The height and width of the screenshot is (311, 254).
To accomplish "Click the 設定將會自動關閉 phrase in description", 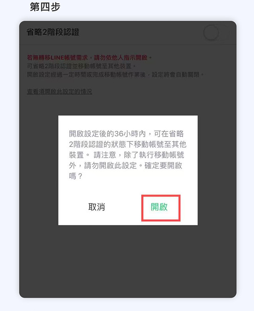I will pyautogui.click(x=175, y=75).
